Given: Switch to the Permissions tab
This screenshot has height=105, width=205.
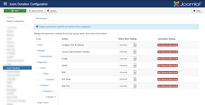Looking at the screenshot, I should pos(41,18).
